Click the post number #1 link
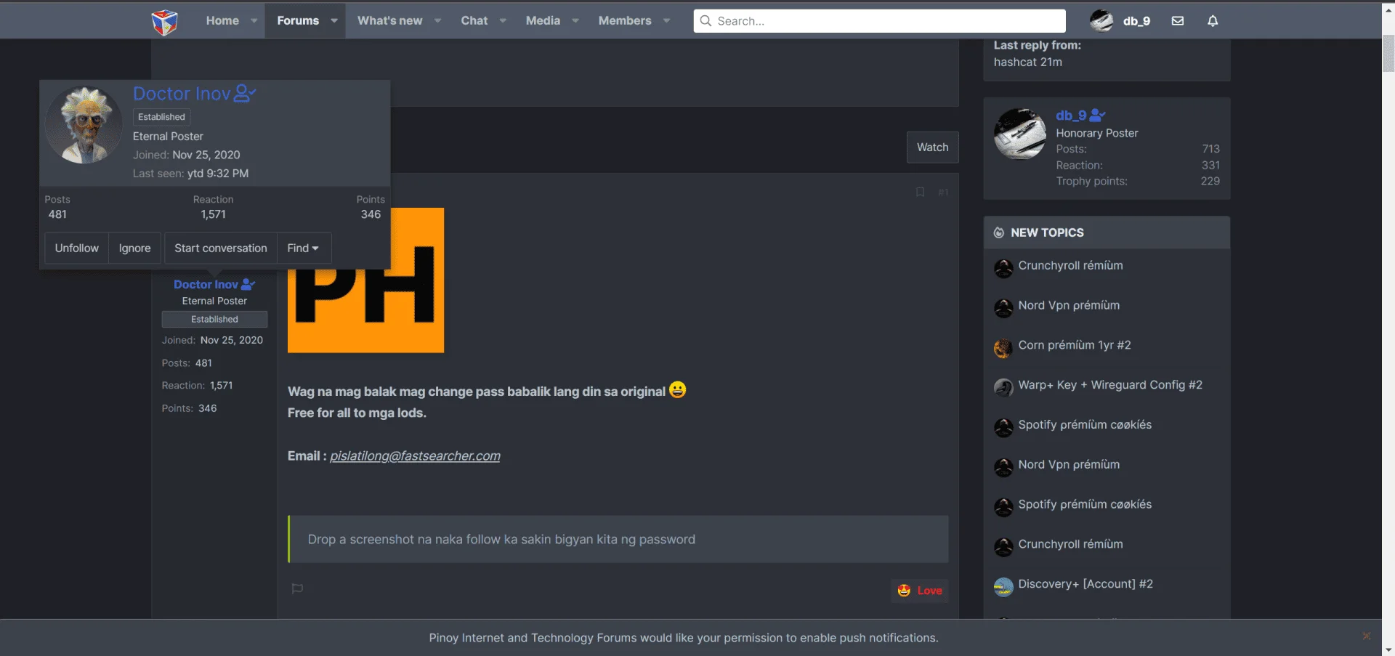 pos(943,193)
